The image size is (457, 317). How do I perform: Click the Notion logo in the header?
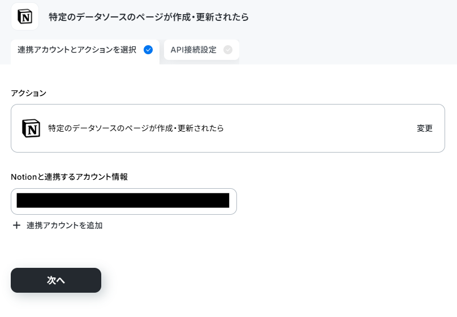click(x=25, y=16)
